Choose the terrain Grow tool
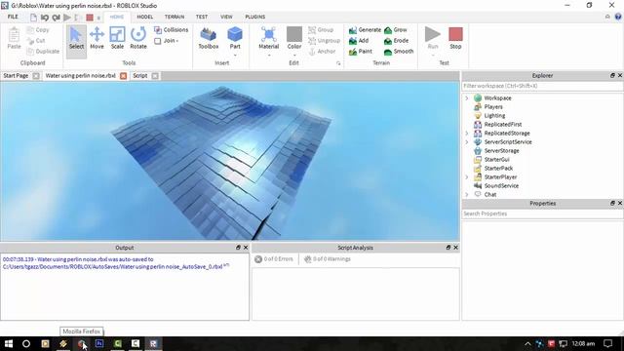Viewport: 624px width, 351px height. point(396,30)
